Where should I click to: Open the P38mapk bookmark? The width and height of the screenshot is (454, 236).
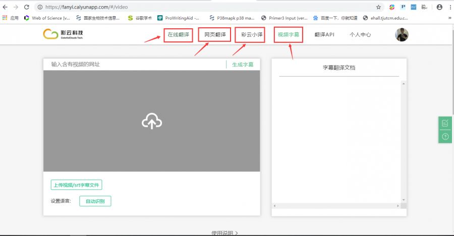pos(232,18)
